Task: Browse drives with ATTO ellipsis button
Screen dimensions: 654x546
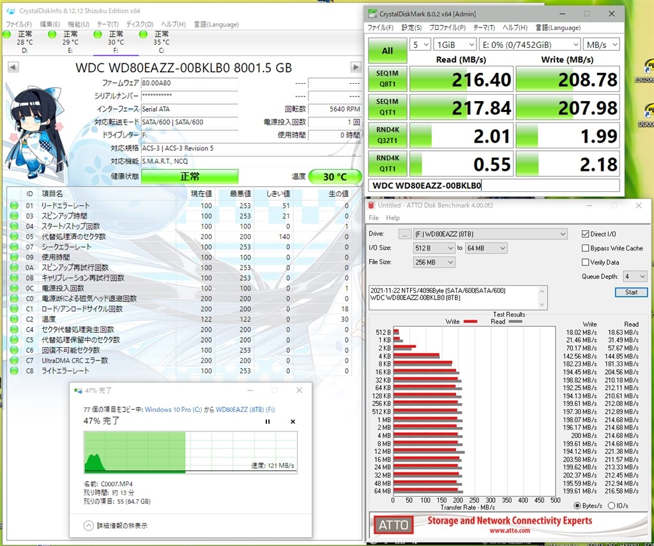Action: click(404, 234)
